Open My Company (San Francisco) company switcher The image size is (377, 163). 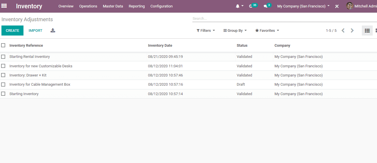[303, 6]
